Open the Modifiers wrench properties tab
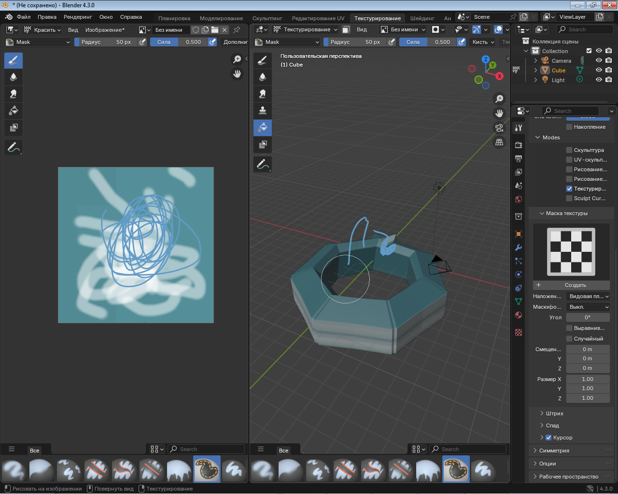Viewport: 618px width, 494px height. click(519, 247)
